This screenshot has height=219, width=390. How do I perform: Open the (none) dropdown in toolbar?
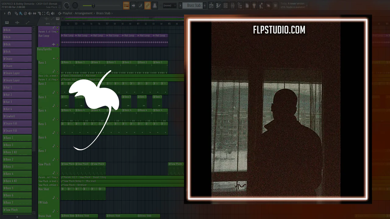coord(169,5)
